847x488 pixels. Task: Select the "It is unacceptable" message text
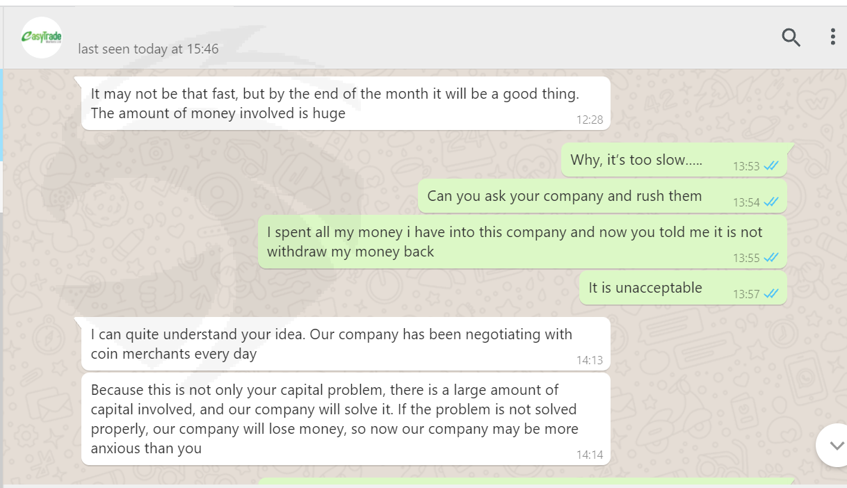[645, 288]
